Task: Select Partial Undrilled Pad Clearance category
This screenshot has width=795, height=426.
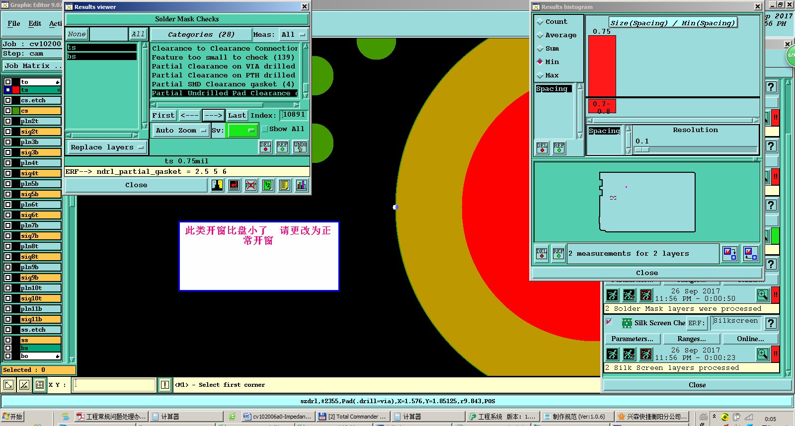Action: [225, 93]
